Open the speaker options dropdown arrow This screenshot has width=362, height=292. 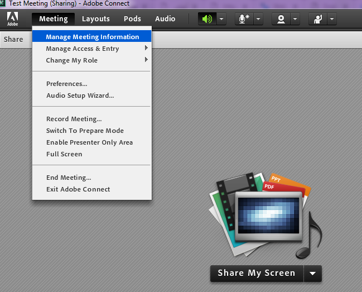pos(221,19)
